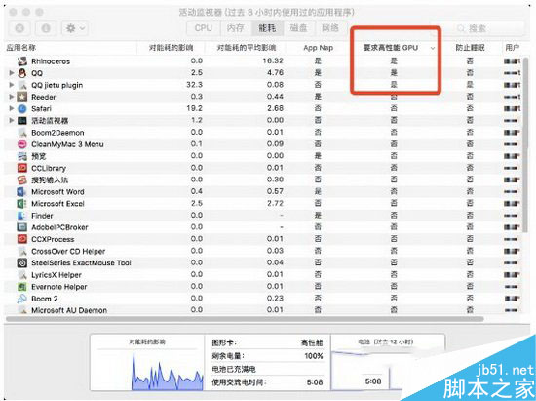The height and width of the screenshot is (401, 536).
Task: Click the Reeder star icon
Action: point(22,97)
